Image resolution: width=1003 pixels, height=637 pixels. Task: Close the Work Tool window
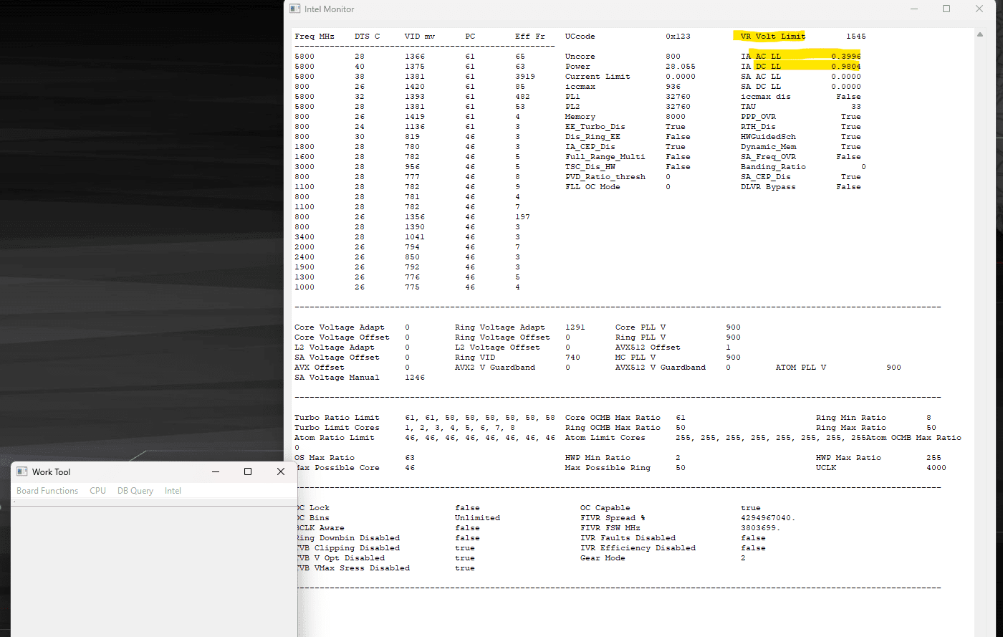281,471
